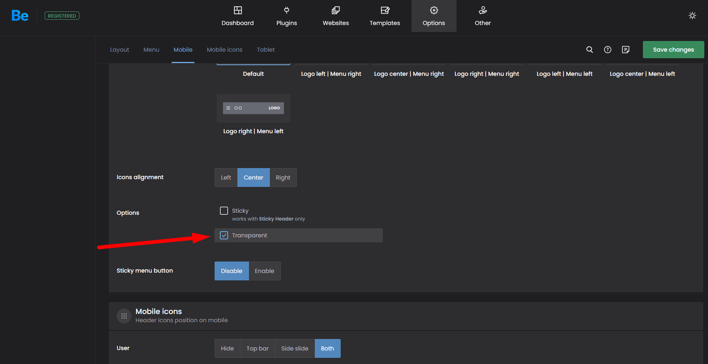Set icons alignment to Right

pyautogui.click(x=283, y=177)
